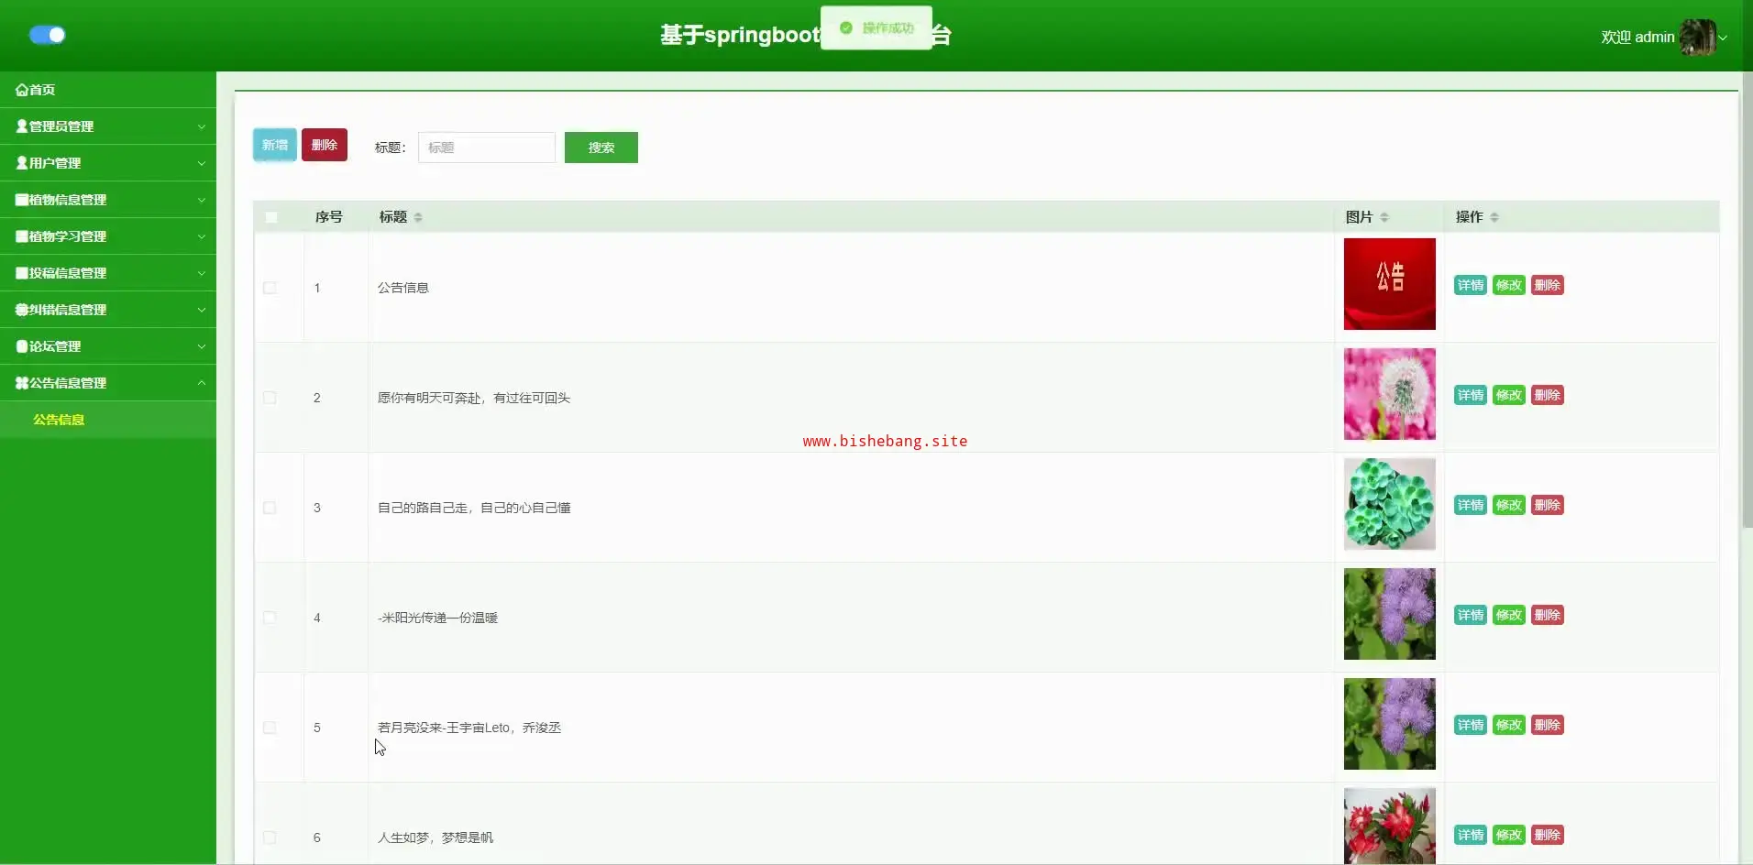Click the admin avatar image

click(x=1697, y=38)
